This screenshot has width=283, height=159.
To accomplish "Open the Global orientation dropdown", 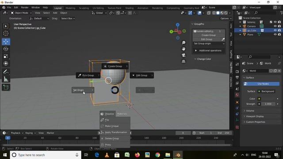I will 99,13.
